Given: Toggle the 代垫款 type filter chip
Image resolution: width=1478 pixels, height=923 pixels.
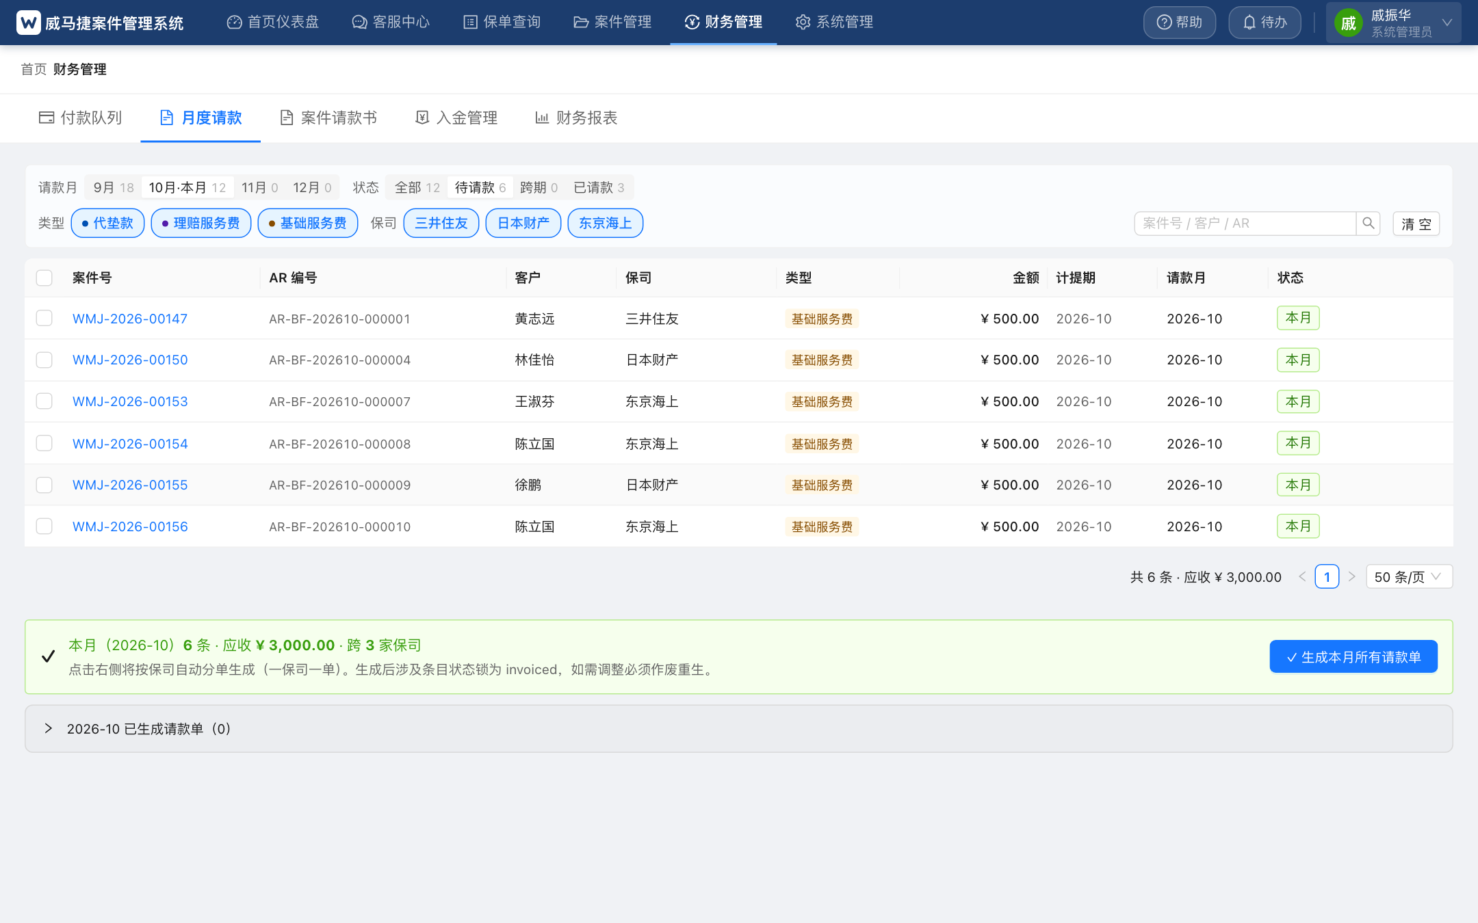Looking at the screenshot, I should pos(107,223).
